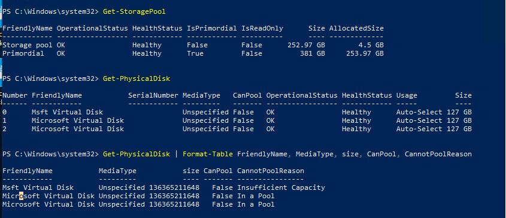
Task: Click the 'Insufficient Capacity' reason text
Action: pos(281,187)
